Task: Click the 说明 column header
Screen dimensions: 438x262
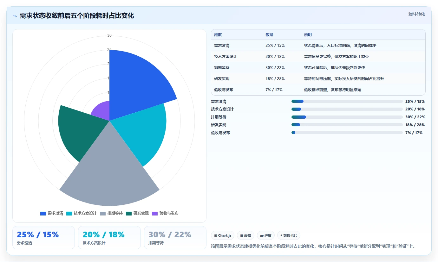Action: pyautogui.click(x=308, y=35)
